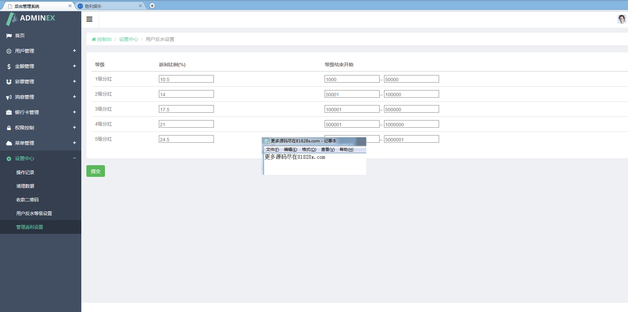Image resolution: width=628 pixels, height=312 pixels.
Task: Click the cloud icon for 菜单管理
Action: click(9, 143)
